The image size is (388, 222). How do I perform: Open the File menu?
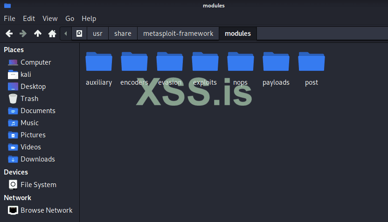(x=10, y=19)
